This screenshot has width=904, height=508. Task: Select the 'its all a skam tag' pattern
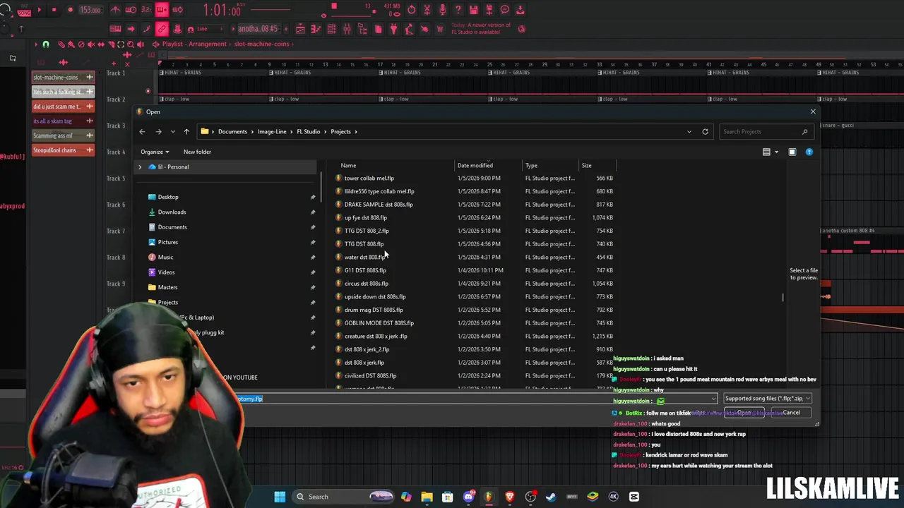(x=63, y=121)
